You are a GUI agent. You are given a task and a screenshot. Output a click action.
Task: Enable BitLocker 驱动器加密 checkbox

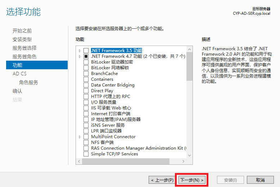[x=86, y=62]
